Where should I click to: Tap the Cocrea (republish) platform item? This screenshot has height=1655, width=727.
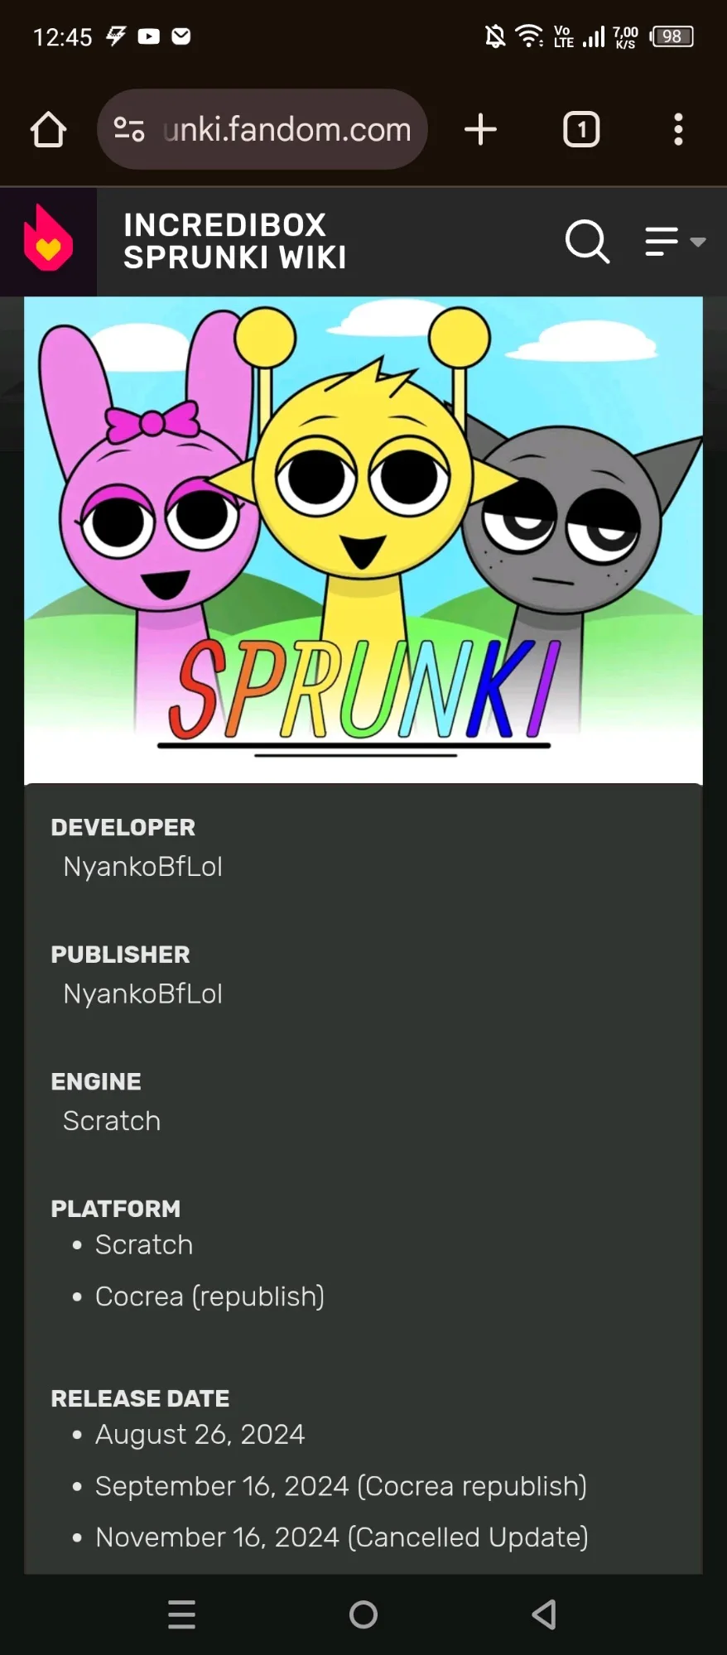coord(209,1297)
